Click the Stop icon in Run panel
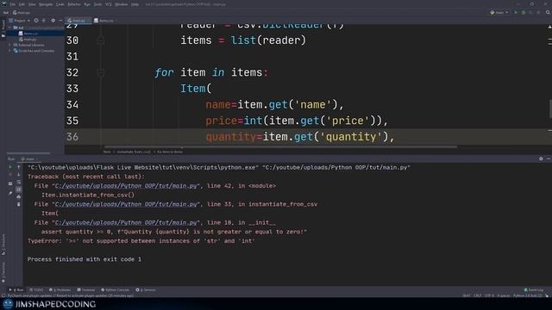Viewport: 552px width, 310px height. [x=10, y=175]
